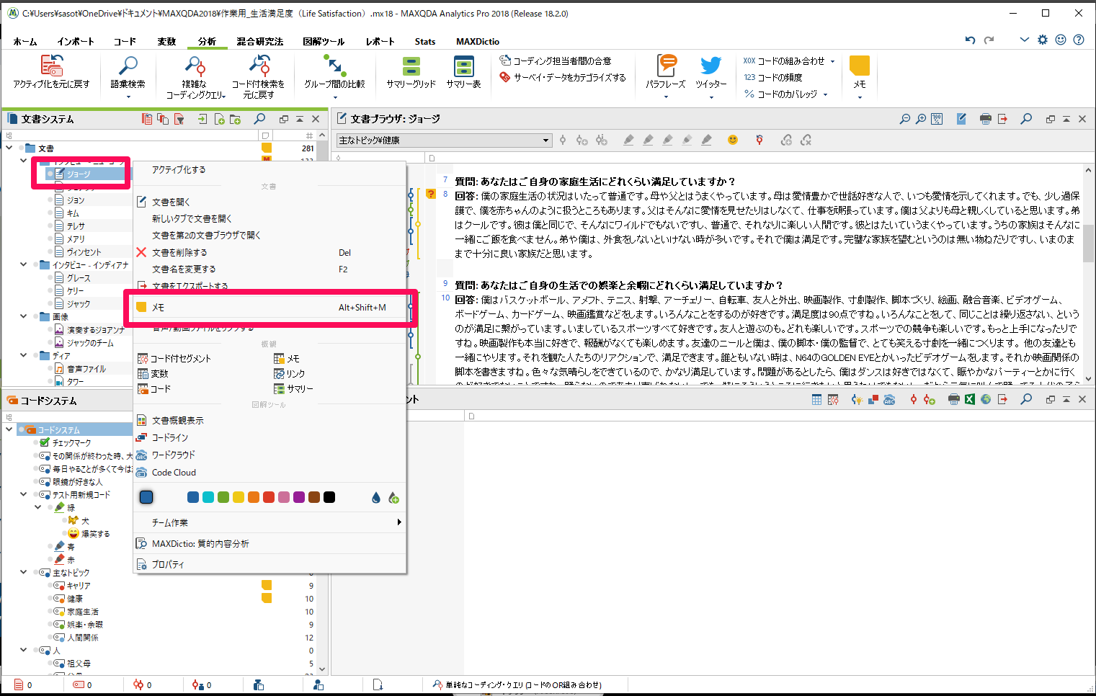Viewport: 1096px width, 696px height.
Task: Click コーディング担当者間の合意 button
Action: 556,61
